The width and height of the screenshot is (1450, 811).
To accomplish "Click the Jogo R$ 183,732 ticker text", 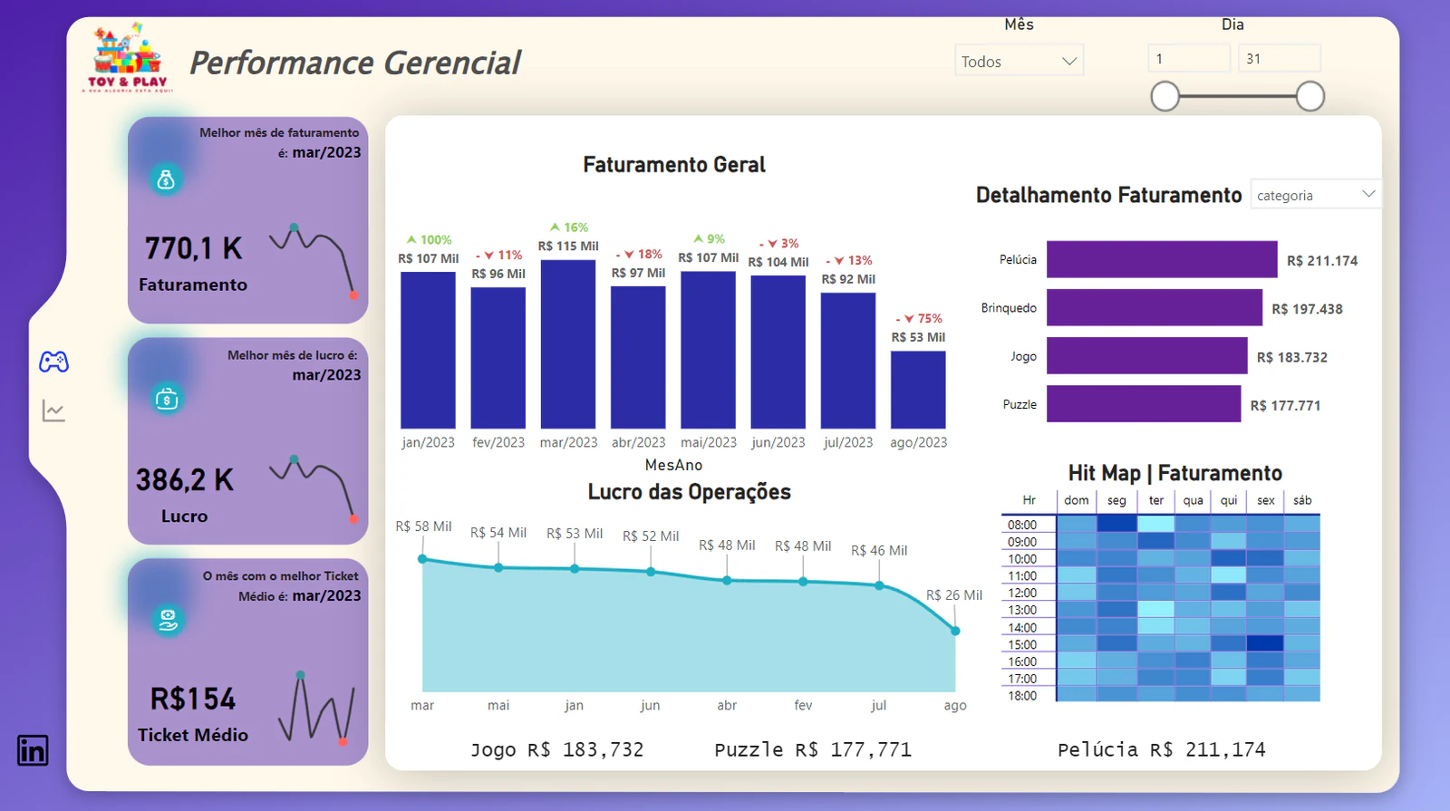I will click(556, 749).
